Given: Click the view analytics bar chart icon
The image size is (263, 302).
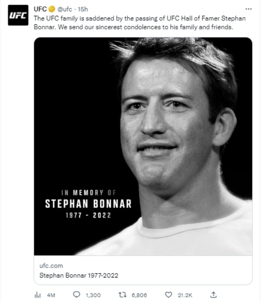Looking at the screenshot, I should point(38,295).
